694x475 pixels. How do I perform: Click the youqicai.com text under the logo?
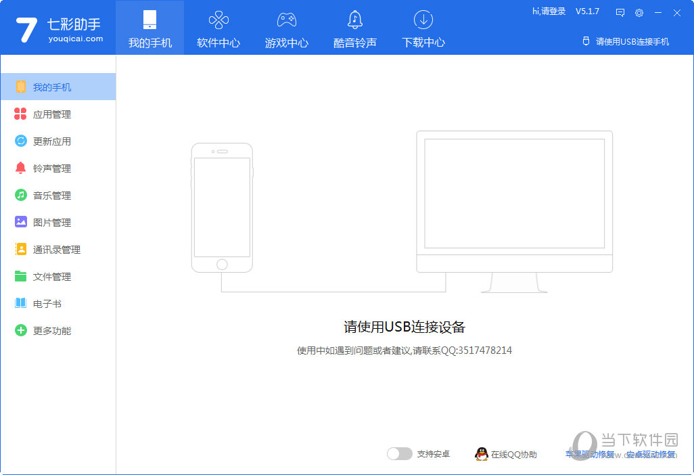76,39
